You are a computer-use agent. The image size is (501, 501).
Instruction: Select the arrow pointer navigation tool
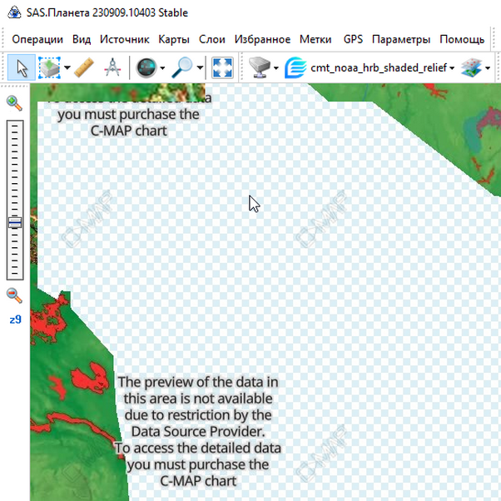21,67
